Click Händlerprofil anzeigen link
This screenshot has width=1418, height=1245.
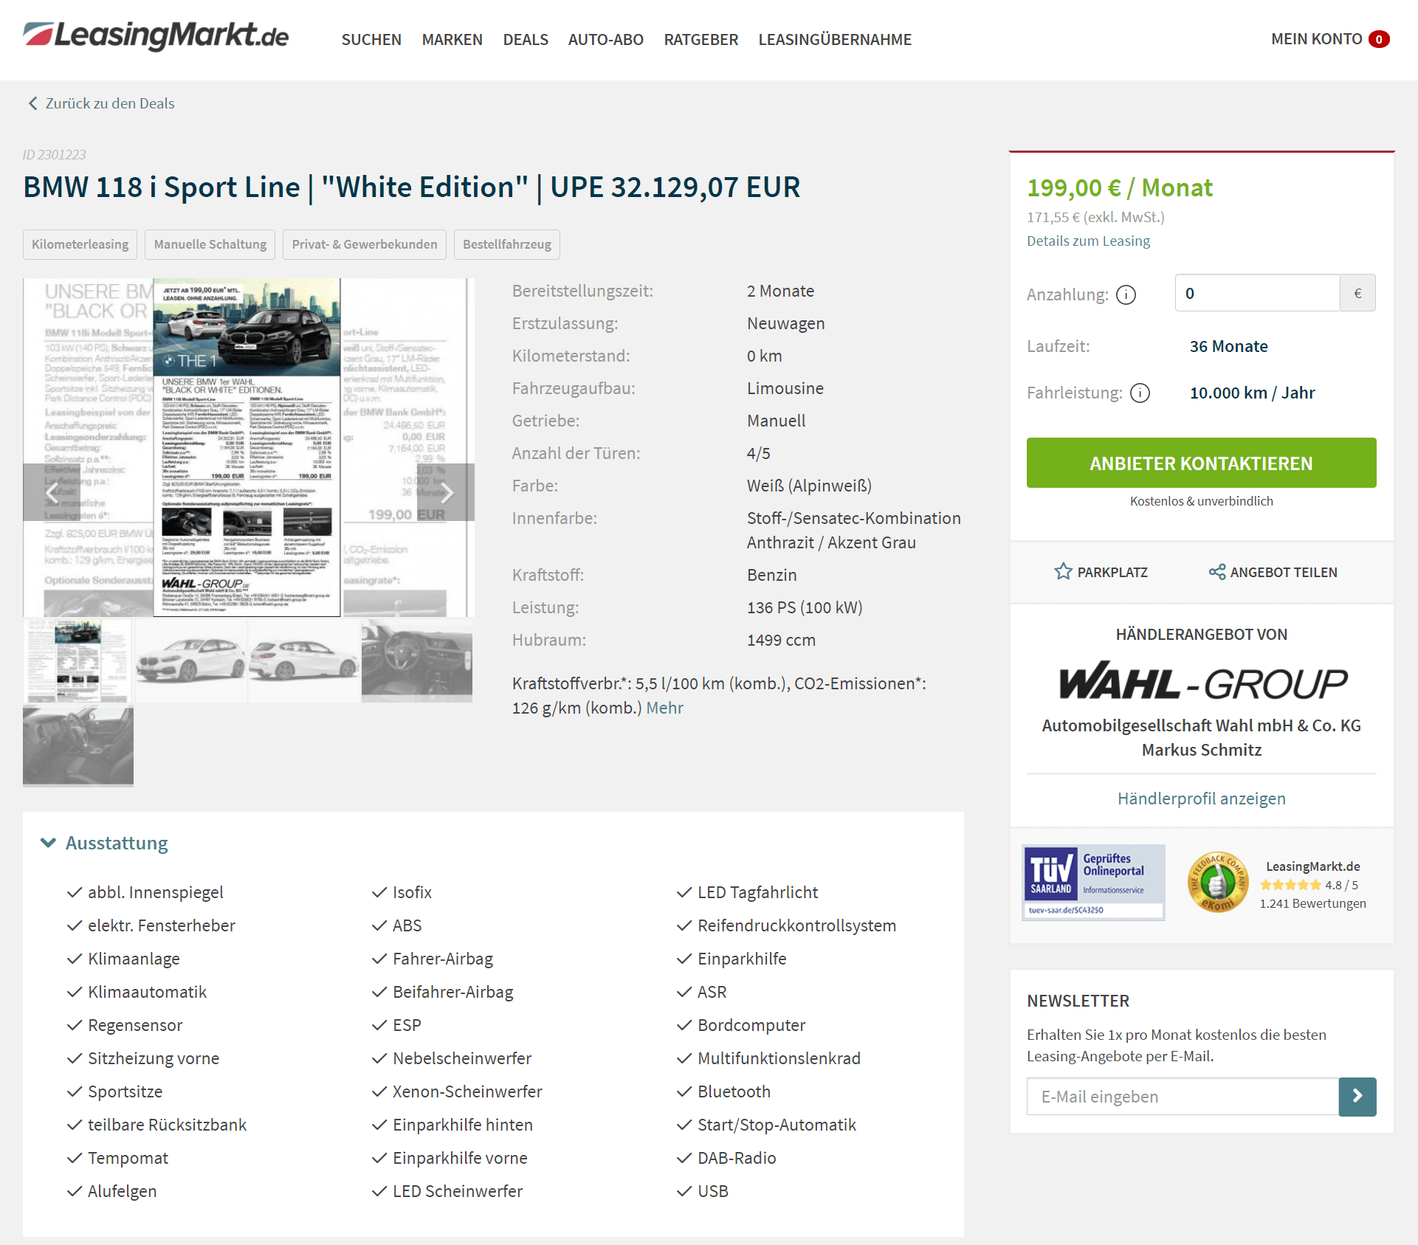pyautogui.click(x=1201, y=799)
